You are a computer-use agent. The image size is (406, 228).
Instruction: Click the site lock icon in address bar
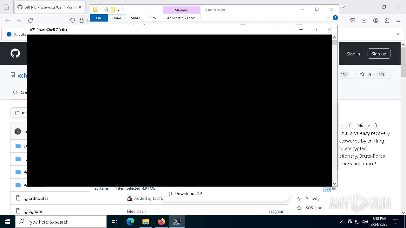(82, 21)
